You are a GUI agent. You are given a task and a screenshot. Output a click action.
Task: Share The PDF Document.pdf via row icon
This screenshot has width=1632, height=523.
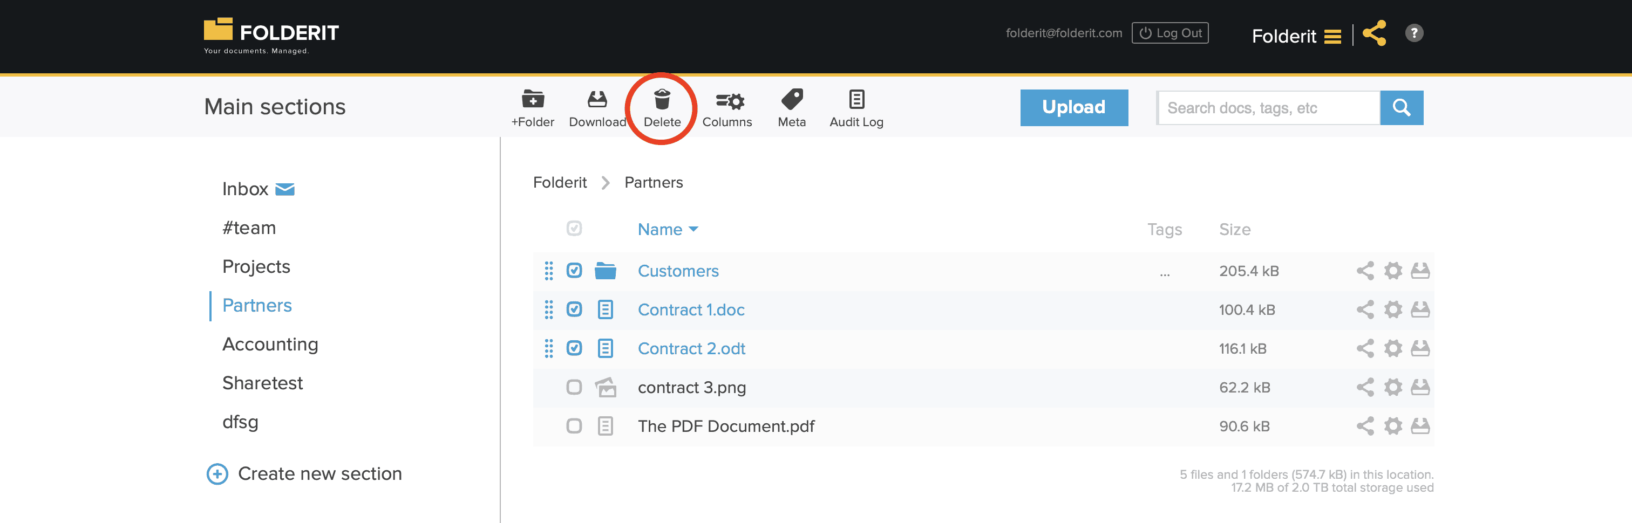click(x=1365, y=426)
